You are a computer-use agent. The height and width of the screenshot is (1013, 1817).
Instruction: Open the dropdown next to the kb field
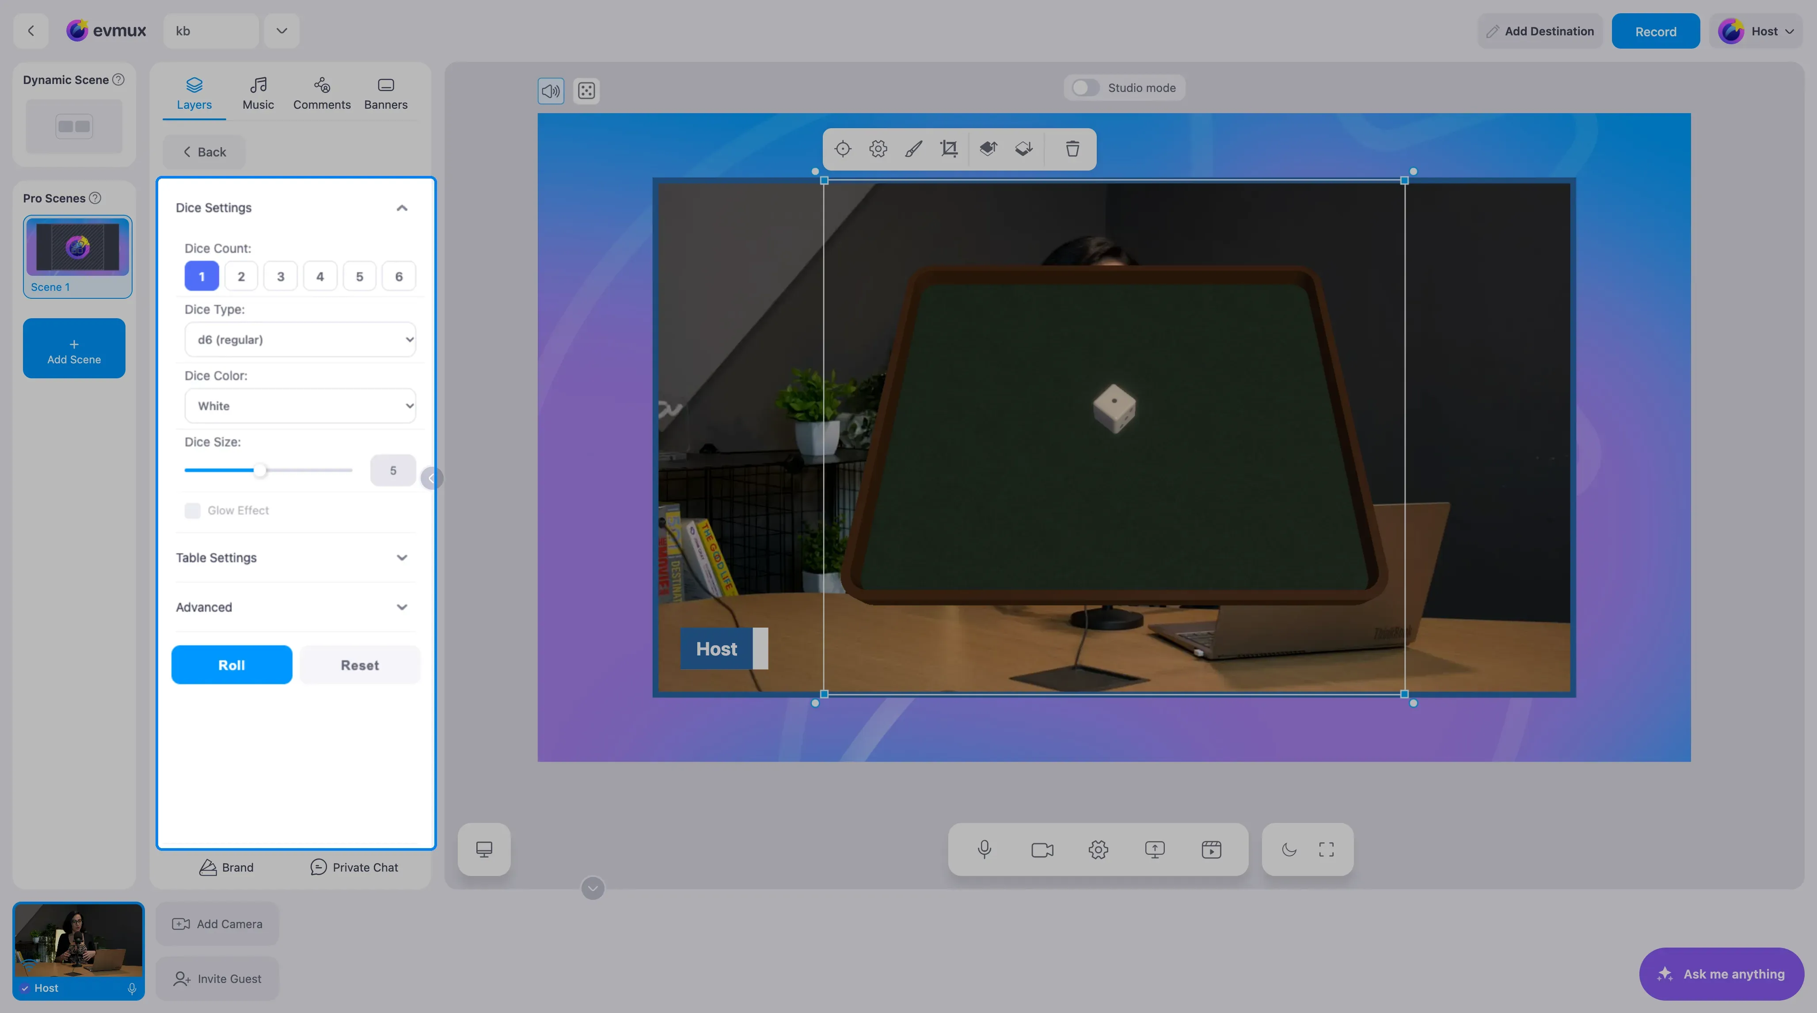pyautogui.click(x=281, y=31)
